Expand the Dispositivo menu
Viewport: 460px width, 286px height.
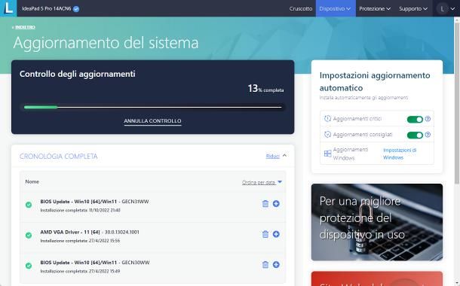click(x=336, y=8)
